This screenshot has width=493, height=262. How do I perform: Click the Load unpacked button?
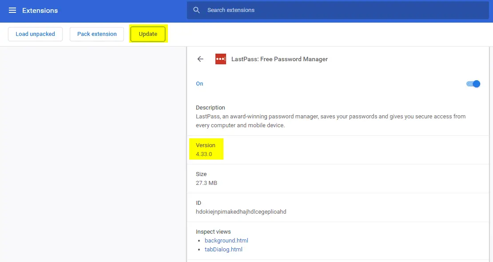tap(35, 34)
